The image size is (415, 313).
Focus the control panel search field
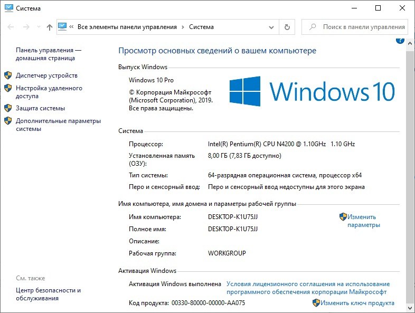point(355,27)
